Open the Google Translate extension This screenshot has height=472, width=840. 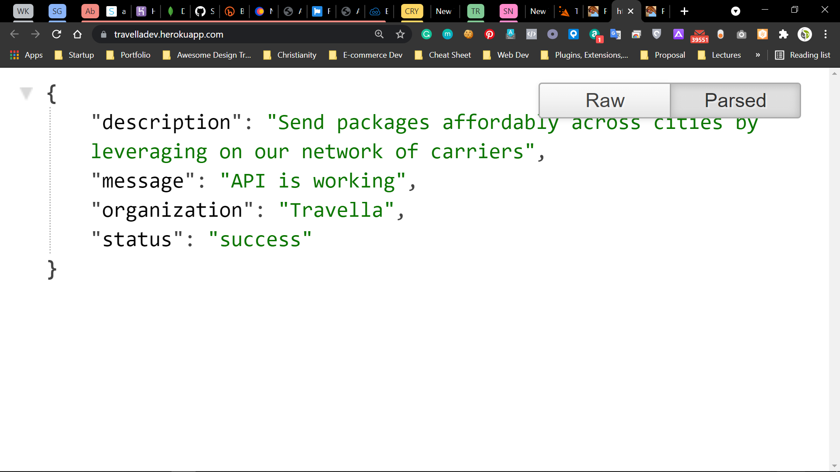pos(616,34)
